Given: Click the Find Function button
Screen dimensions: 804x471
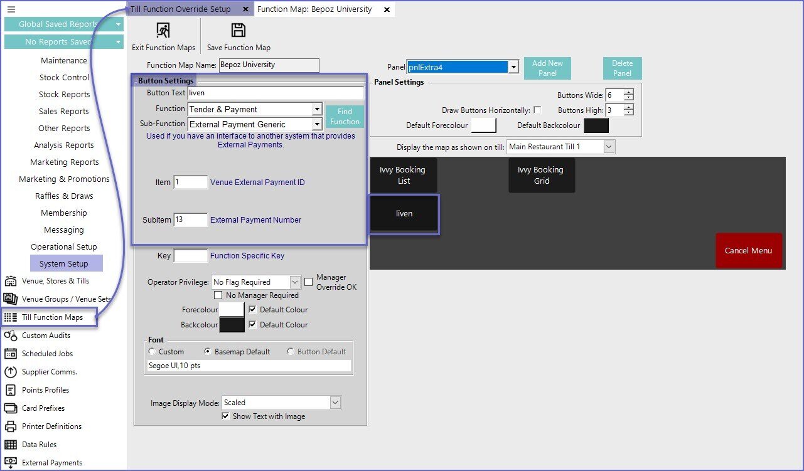Looking at the screenshot, I should [345, 117].
